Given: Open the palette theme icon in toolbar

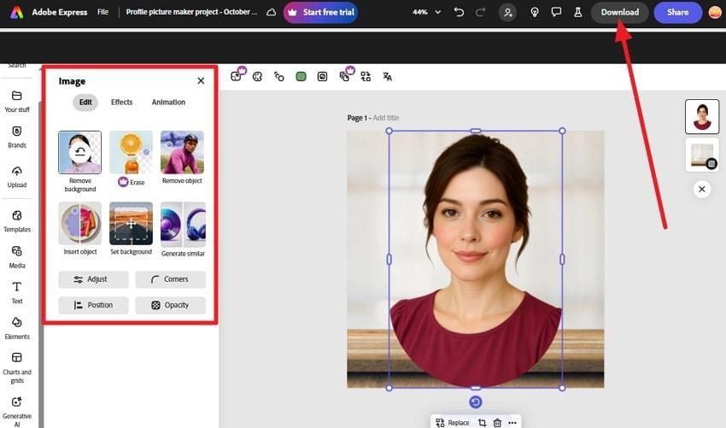Looking at the screenshot, I should 257,76.
